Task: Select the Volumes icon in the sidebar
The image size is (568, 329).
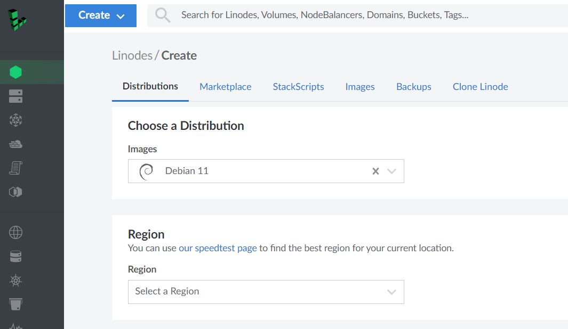Action: pos(15,96)
